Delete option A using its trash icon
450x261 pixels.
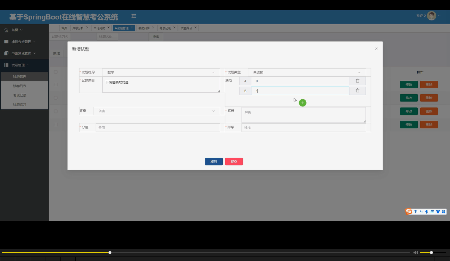pyautogui.click(x=357, y=81)
